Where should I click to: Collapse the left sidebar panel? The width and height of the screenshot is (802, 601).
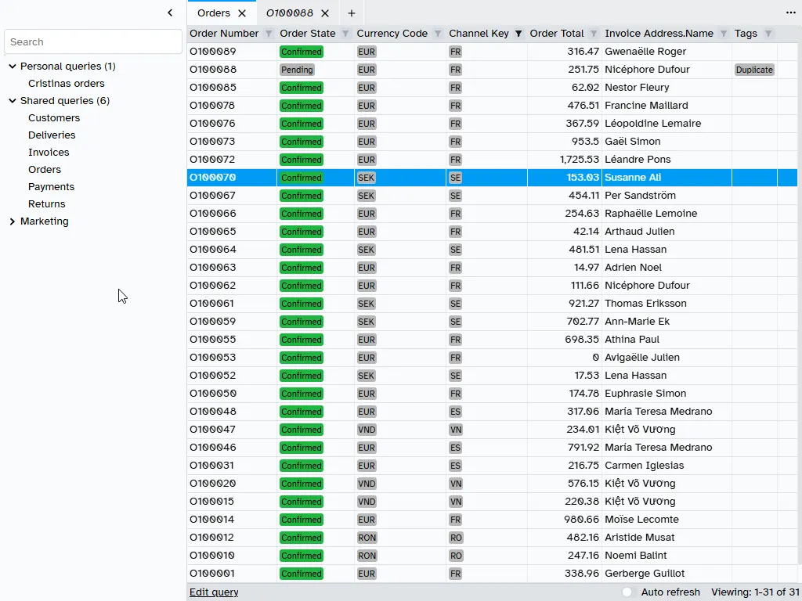[x=170, y=13]
